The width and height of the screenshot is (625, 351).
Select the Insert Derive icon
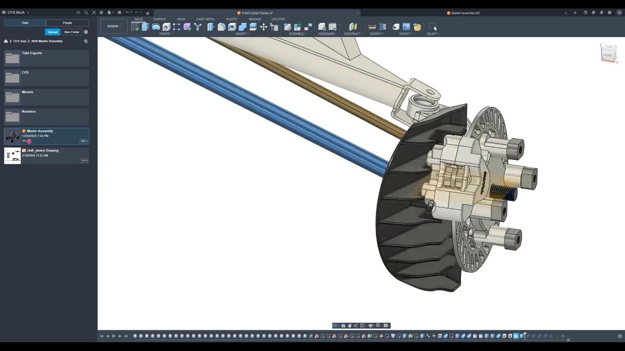[x=396, y=27]
